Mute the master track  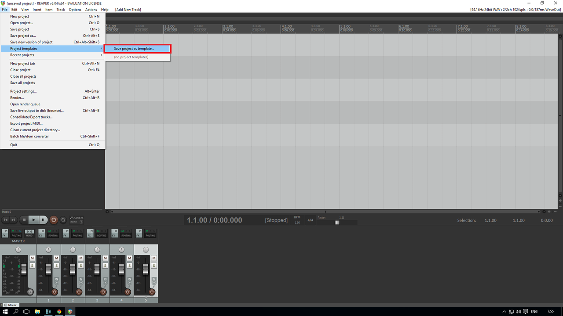point(32,258)
